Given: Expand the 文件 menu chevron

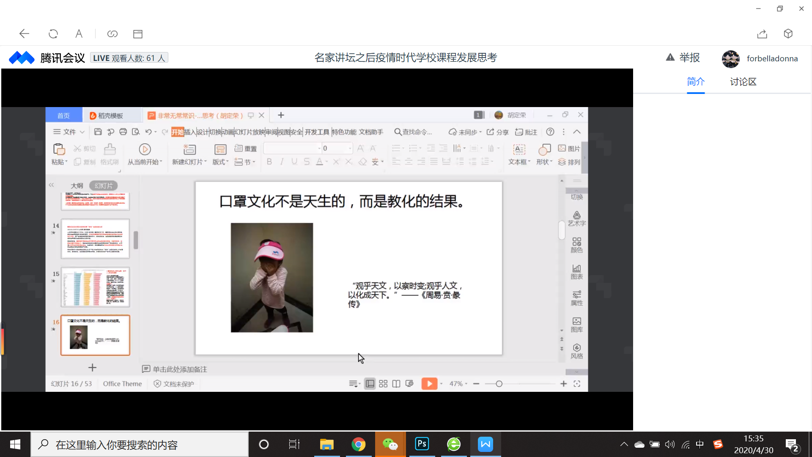Looking at the screenshot, I should (82, 132).
